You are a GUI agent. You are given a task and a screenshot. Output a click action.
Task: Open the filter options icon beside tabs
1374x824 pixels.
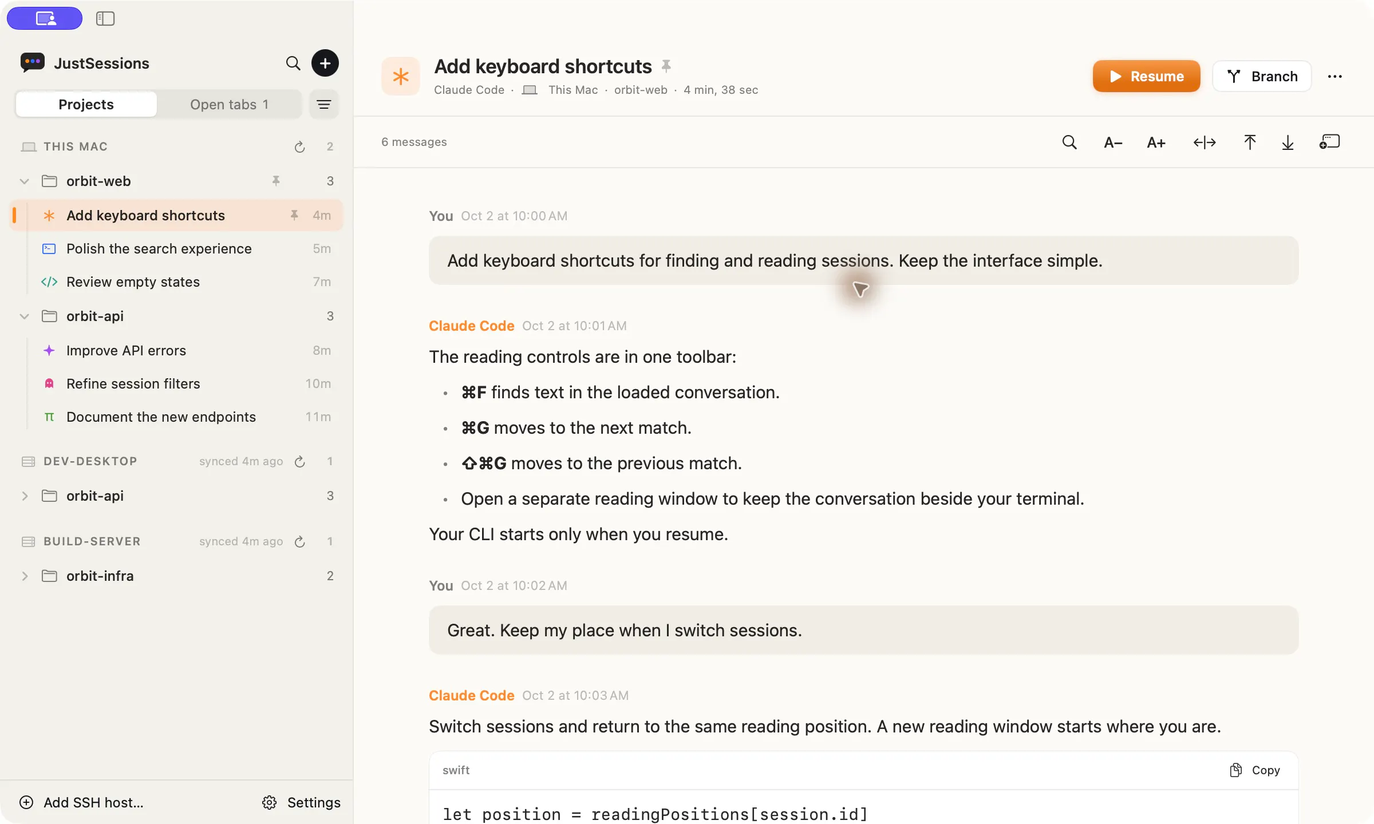pos(324,104)
